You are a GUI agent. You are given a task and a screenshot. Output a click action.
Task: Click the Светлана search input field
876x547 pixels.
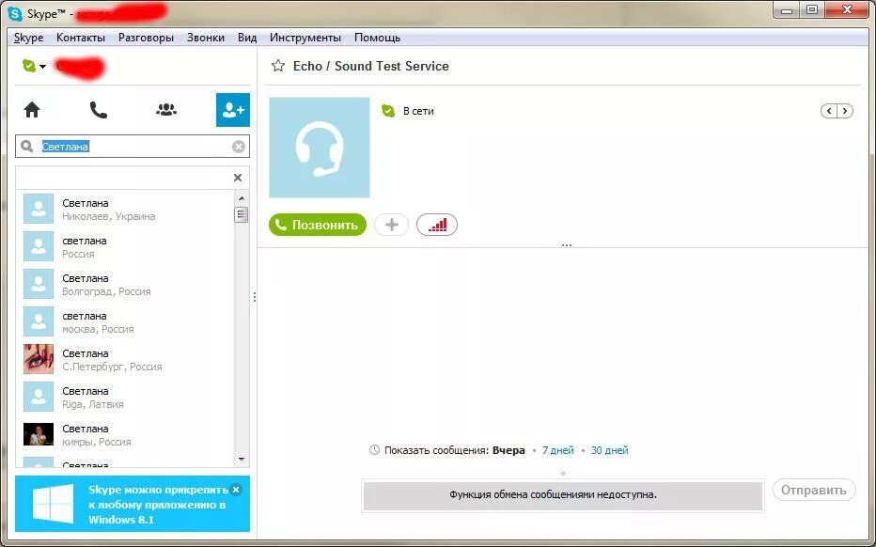click(x=133, y=147)
